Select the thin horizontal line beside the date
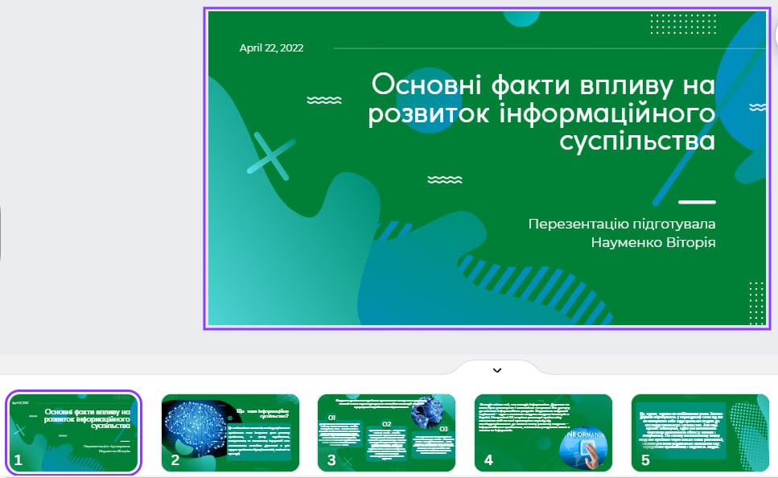 [550, 48]
